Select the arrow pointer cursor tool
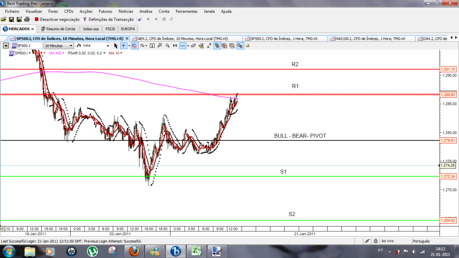This screenshot has height=258, width=459. click(x=116, y=46)
